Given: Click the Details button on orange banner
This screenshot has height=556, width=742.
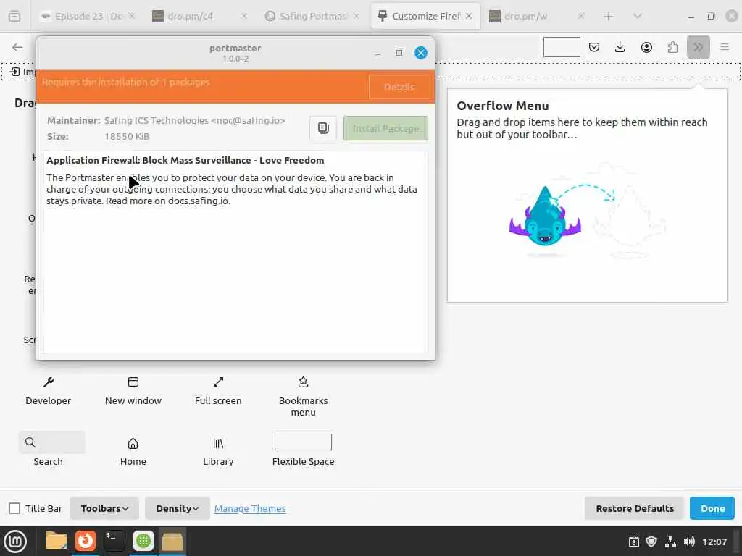Looking at the screenshot, I should point(399,87).
